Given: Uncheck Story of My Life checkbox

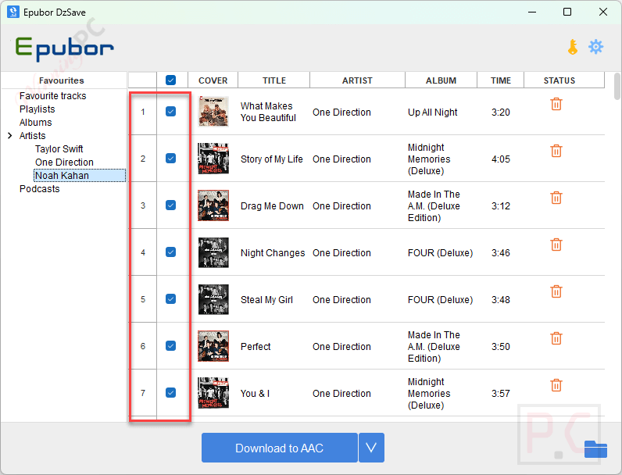Looking at the screenshot, I should pos(170,158).
